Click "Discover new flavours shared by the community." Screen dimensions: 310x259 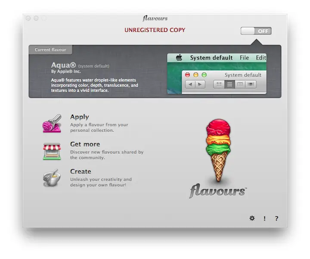107,155
